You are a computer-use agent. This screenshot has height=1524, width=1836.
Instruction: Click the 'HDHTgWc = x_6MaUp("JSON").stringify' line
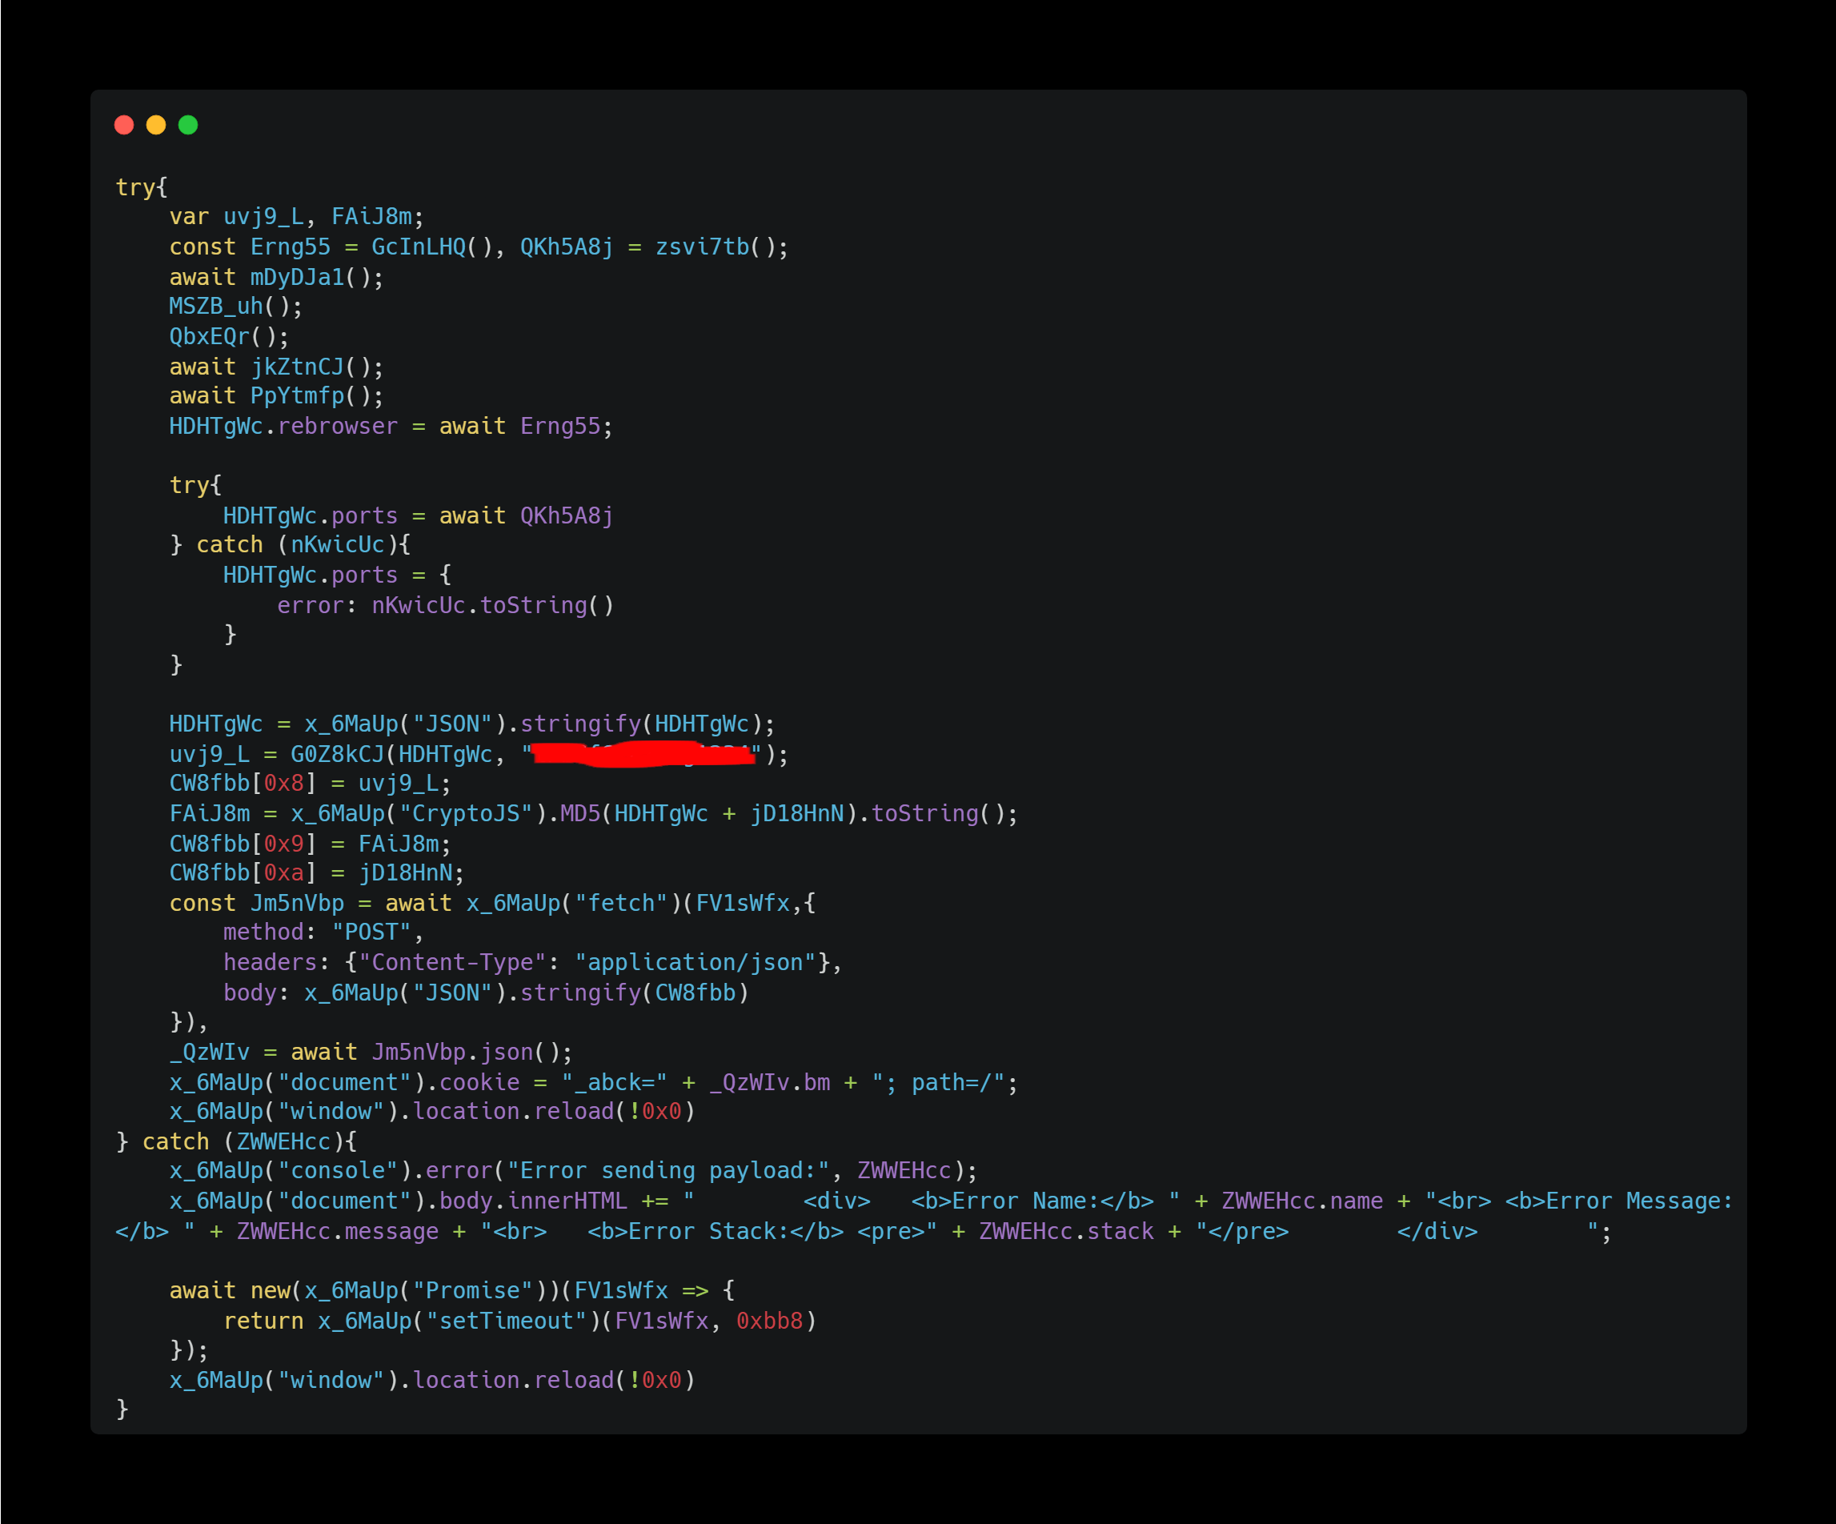coord(472,724)
